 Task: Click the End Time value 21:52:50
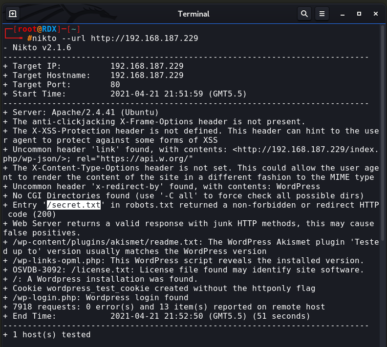point(184,316)
